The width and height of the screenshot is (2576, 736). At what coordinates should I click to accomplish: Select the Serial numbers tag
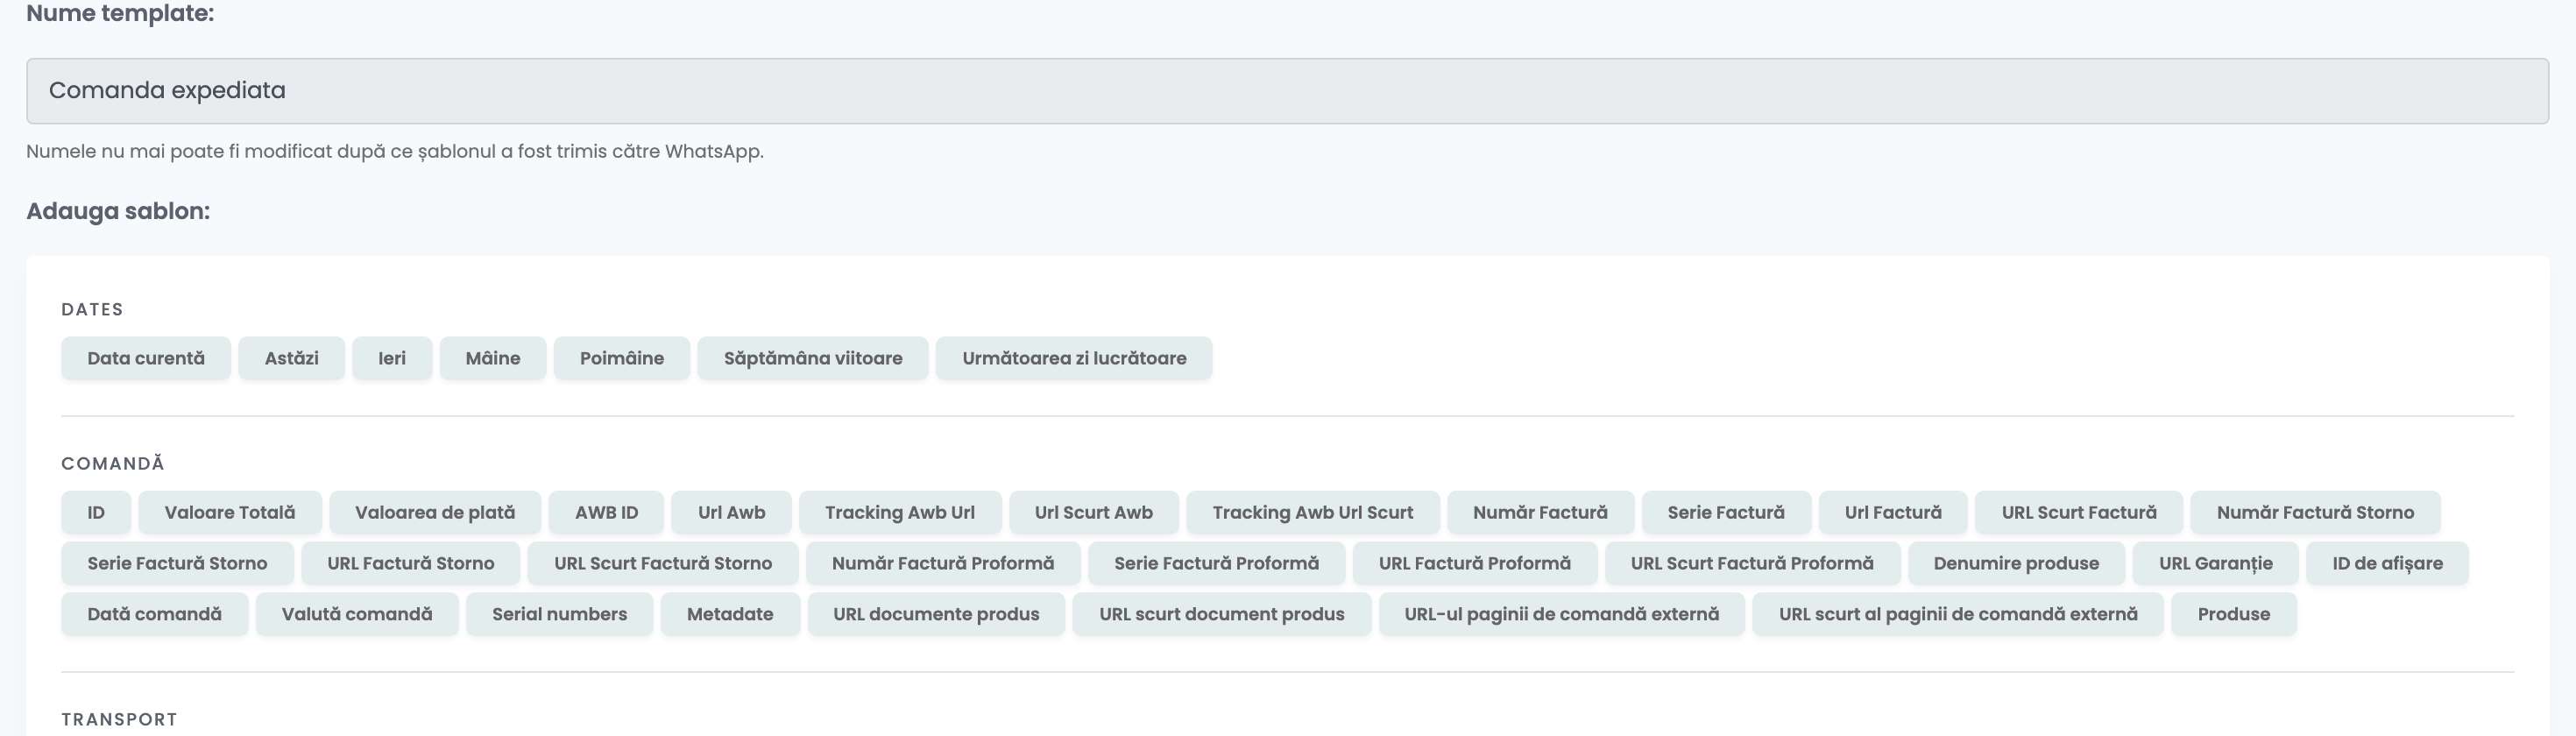(x=560, y=614)
